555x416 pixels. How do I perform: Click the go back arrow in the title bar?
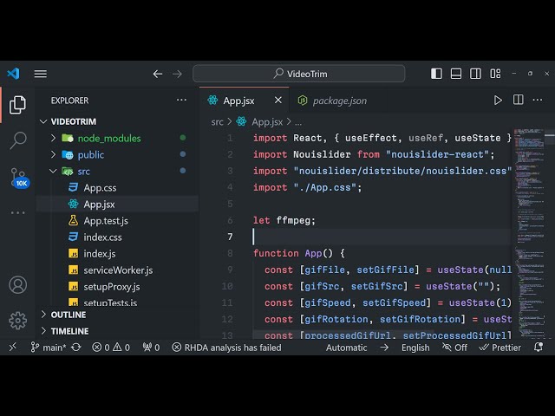[x=158, y=74]
